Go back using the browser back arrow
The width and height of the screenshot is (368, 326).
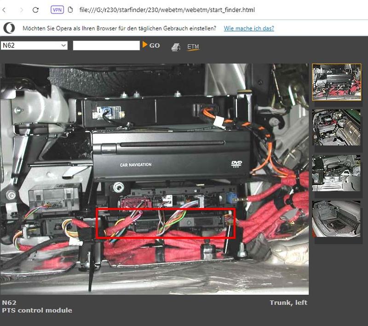(x=4, y=10)
